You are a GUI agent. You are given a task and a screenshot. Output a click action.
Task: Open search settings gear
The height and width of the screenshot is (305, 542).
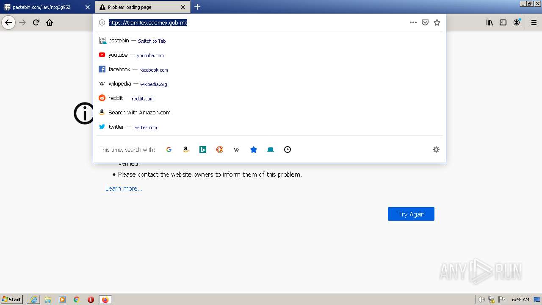[x=436, y=150]
